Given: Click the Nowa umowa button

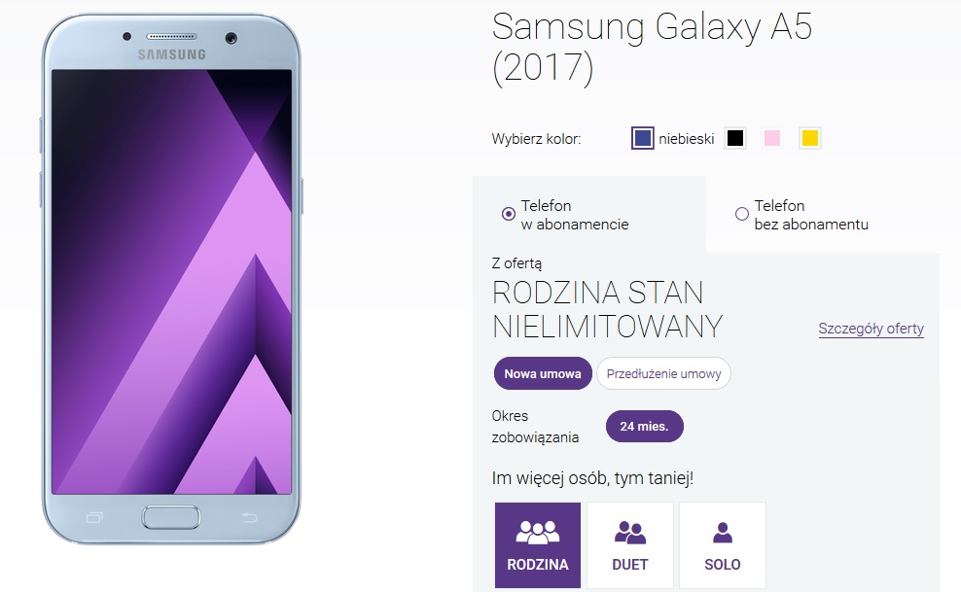Looking at the screenshot, I should [543, 373].
